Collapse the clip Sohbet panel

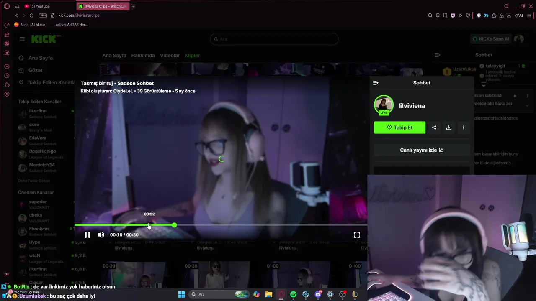click(x=376, y=83)
